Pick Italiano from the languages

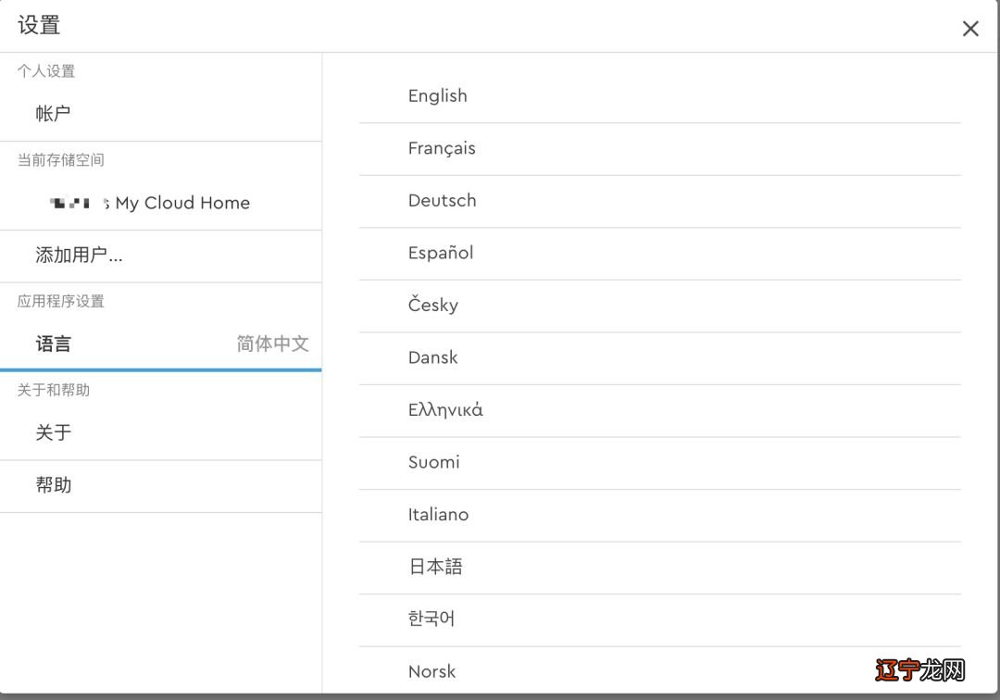pos(438,515)
